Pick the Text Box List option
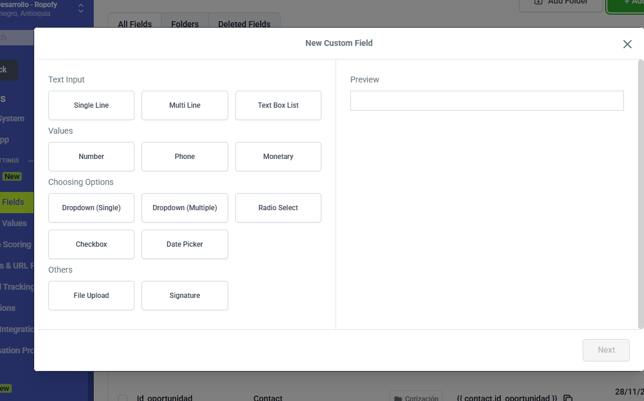This screenshot has width=644, height=401. point(278,105)
